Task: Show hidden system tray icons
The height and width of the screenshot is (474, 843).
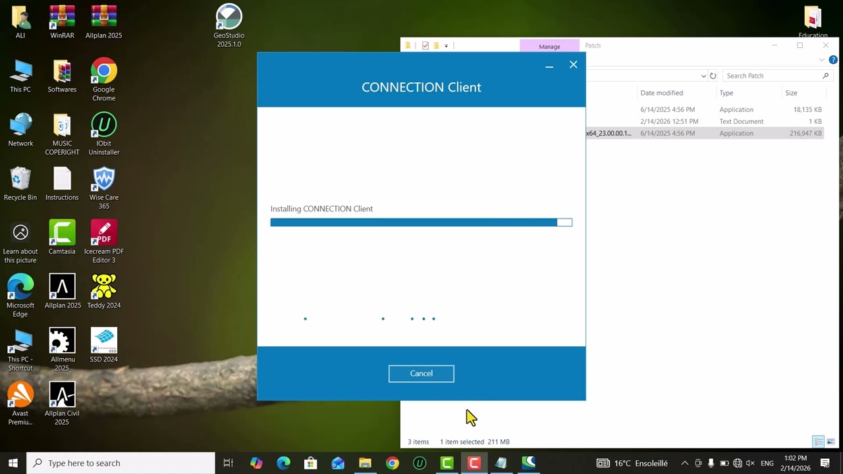Action: 684,463
